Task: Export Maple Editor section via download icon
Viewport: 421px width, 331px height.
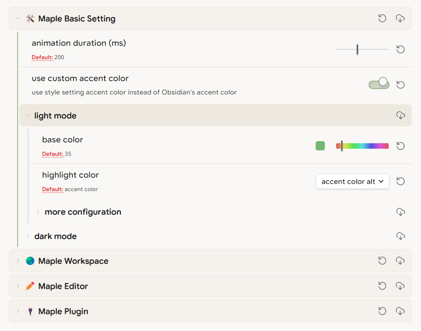Action: (x=400, y=286)
